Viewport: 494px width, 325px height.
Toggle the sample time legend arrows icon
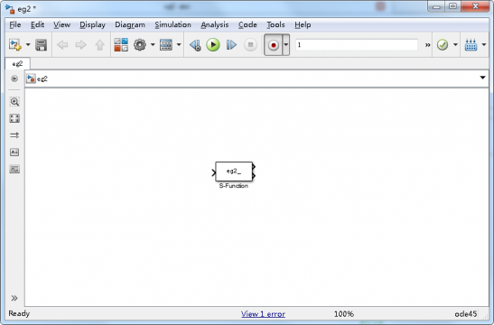pos(14,135)
